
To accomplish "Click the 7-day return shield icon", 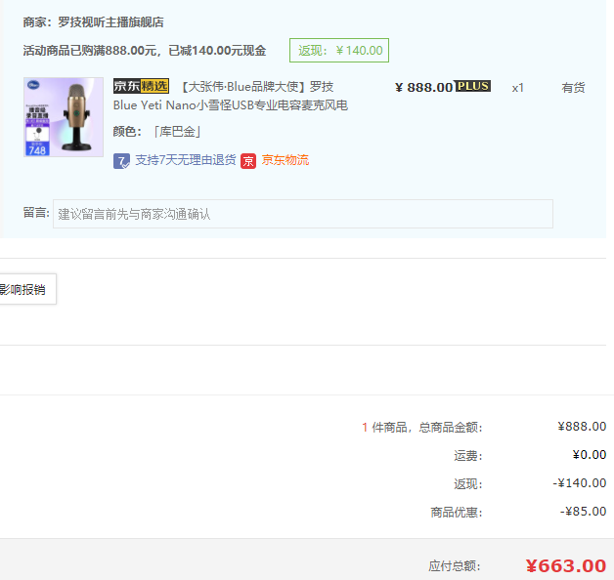I will pyautogui.click(x=121, y=161).
